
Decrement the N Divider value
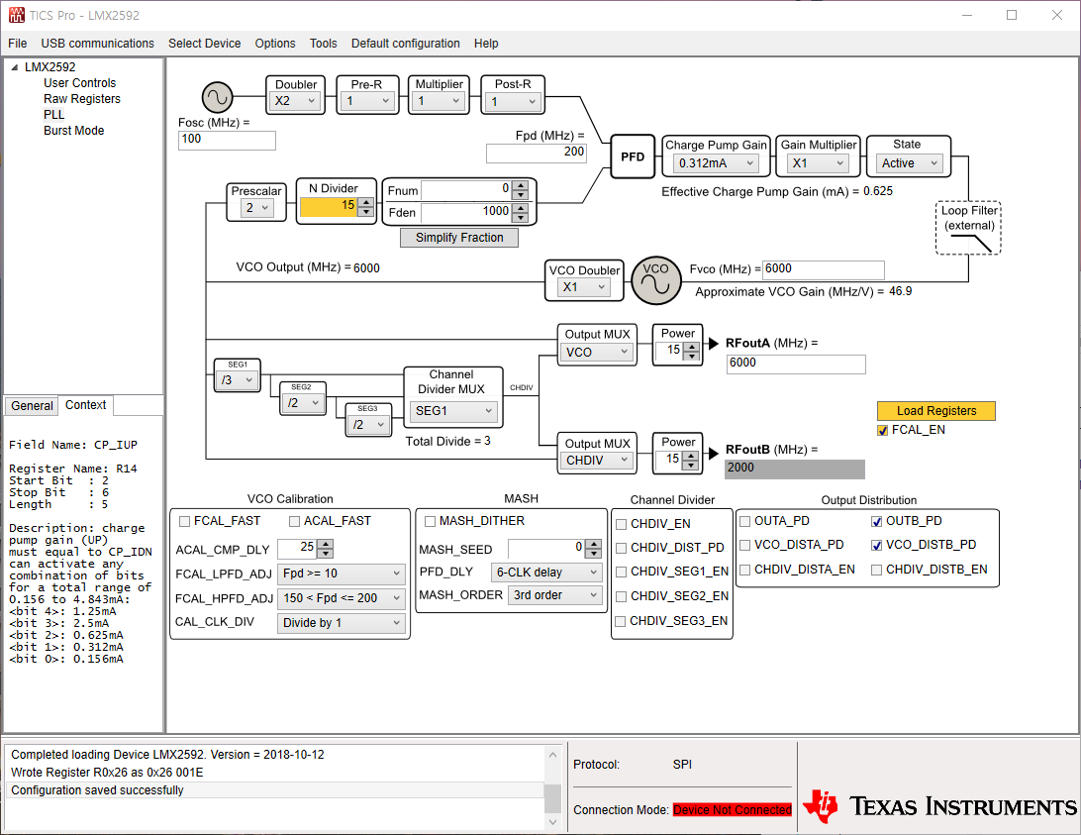(x=366, y=211)
